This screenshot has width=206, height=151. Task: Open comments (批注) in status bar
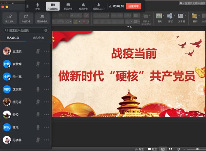coord(152,149)
